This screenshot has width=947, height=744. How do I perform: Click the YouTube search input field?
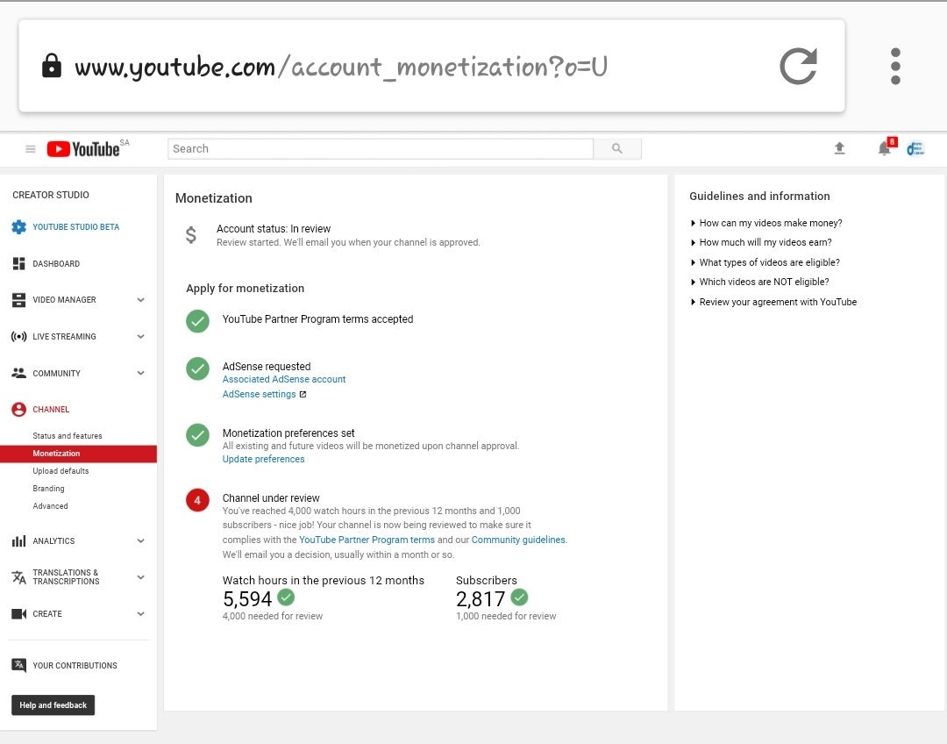click(x=381, y=148)
